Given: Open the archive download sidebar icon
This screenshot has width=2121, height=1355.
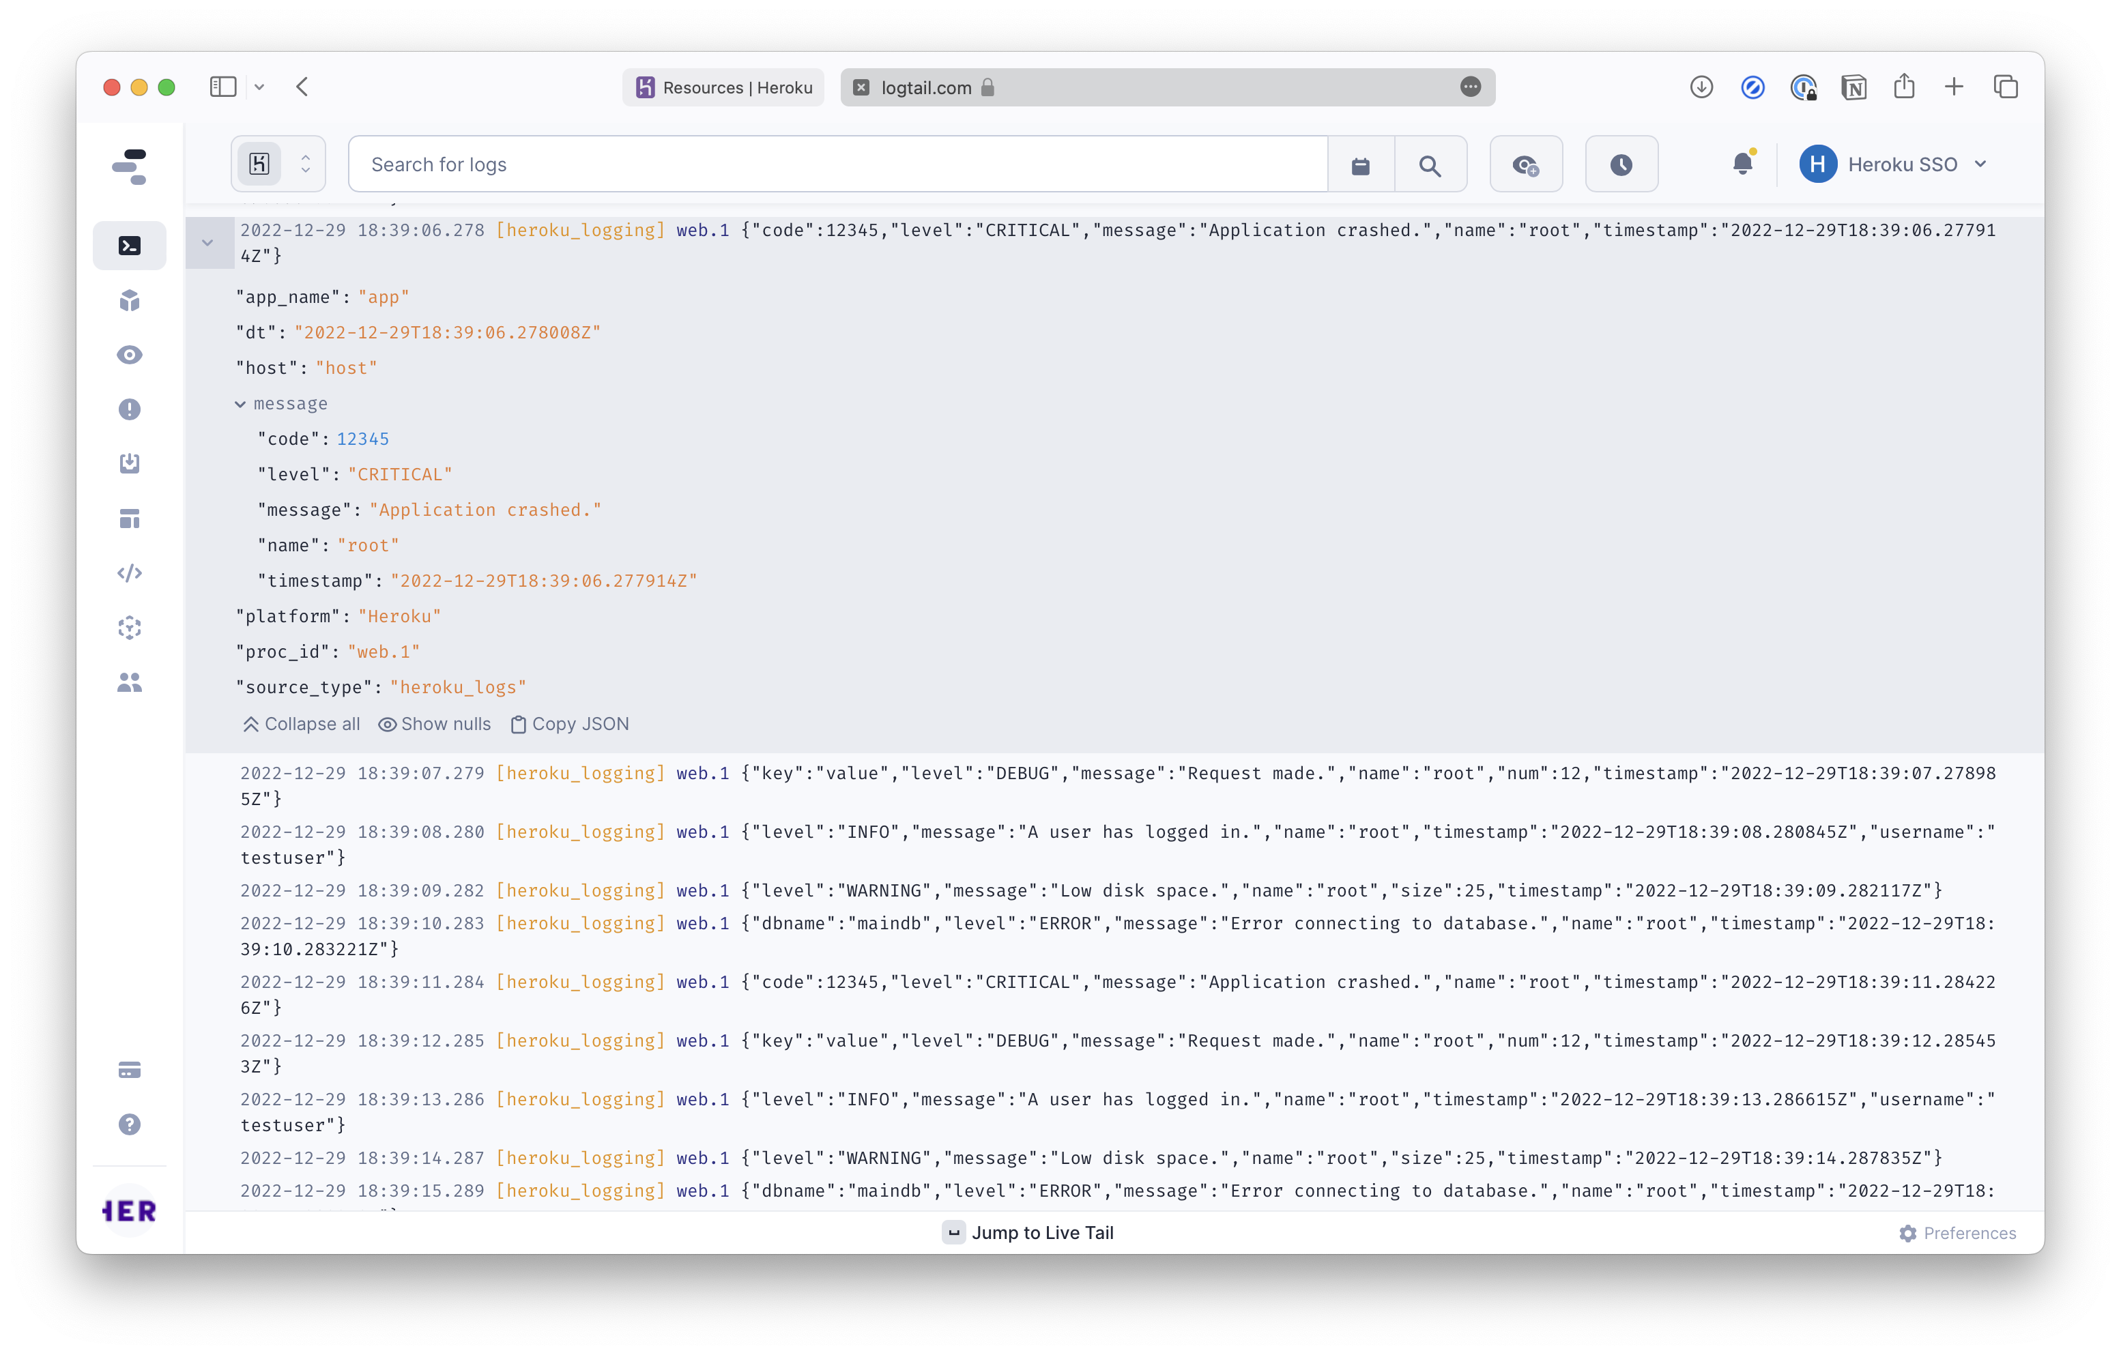Looking at the screenshot, I should (130, 464).
